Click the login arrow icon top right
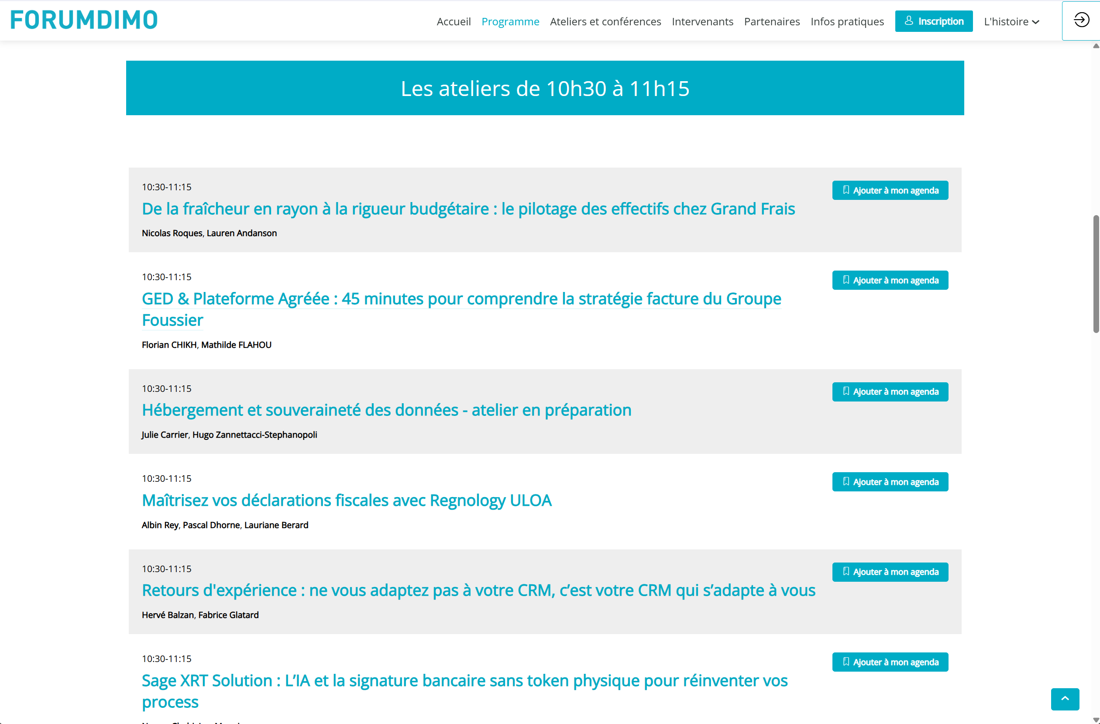This screenshot has height=724, width=1100. point(1081,21)
